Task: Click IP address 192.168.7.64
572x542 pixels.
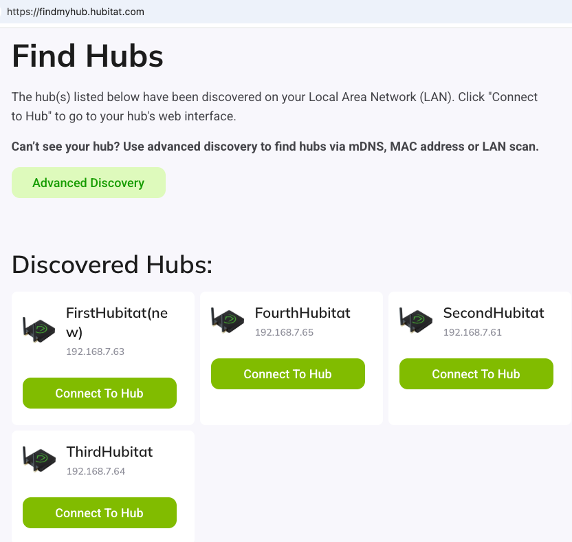Action: [x=96, y=471]
